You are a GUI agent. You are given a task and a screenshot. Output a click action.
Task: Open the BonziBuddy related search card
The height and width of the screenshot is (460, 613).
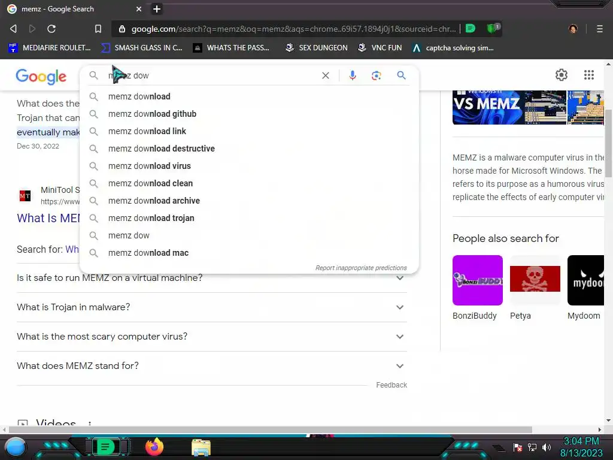[477, 288]
